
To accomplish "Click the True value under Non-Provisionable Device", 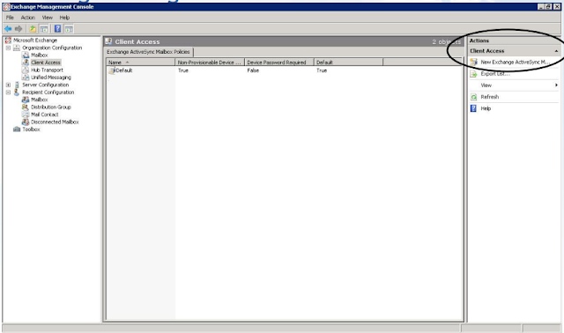I will (183, 70).
